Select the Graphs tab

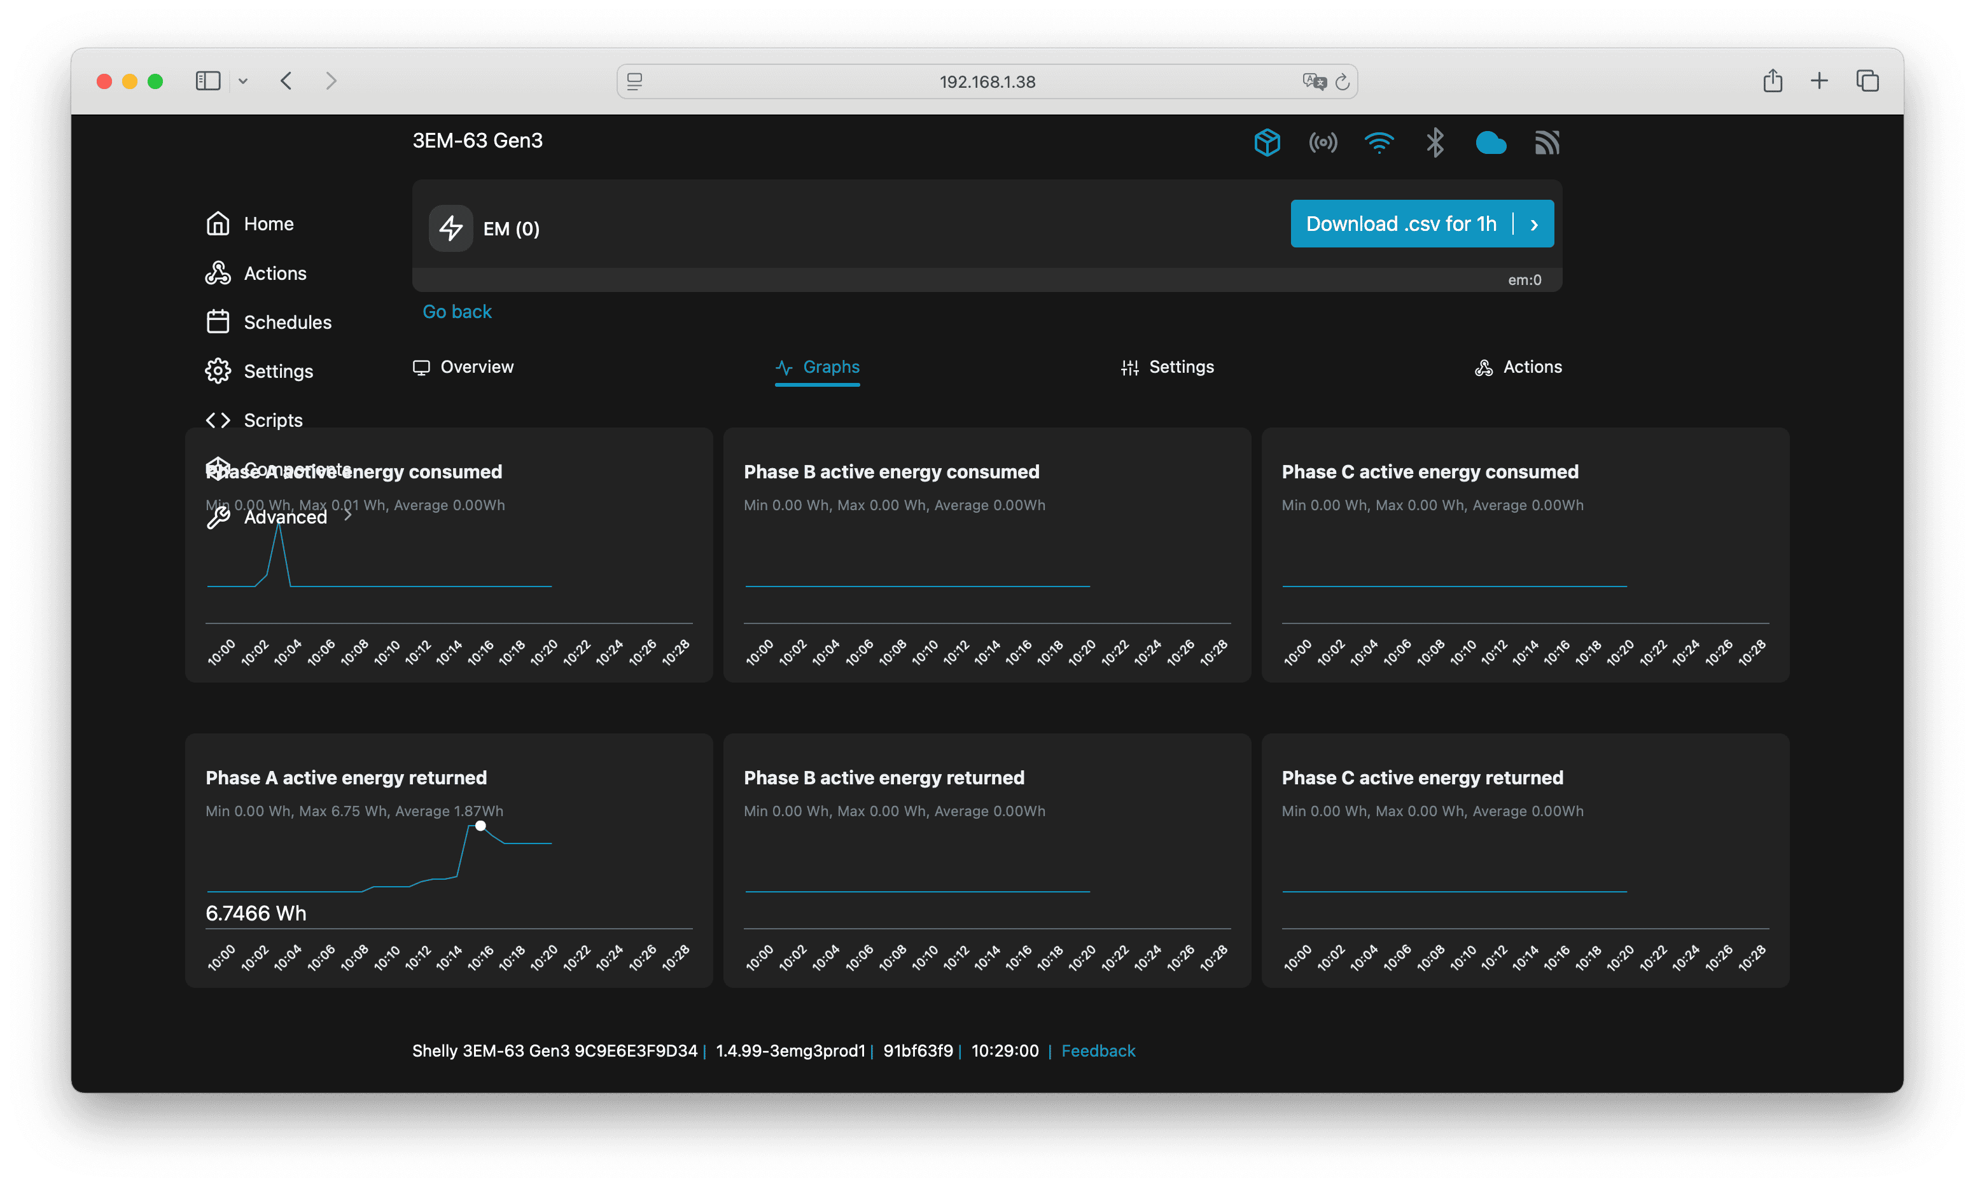[818, 367]
